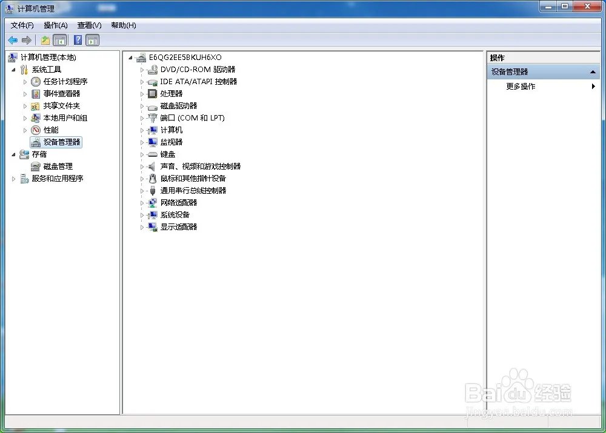
Task: Open the 查看(V) menu
Action: 89,25
